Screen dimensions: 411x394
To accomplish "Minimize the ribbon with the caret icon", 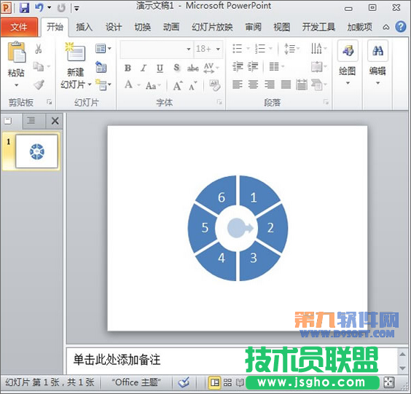I will click(385, 27).
